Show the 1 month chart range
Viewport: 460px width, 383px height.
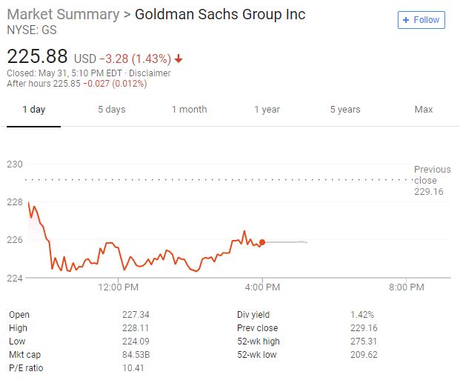[189, 110]
